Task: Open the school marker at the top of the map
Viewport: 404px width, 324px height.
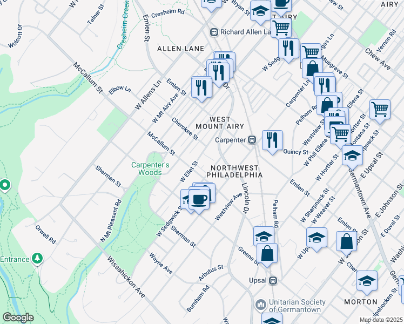Action: 260,11
